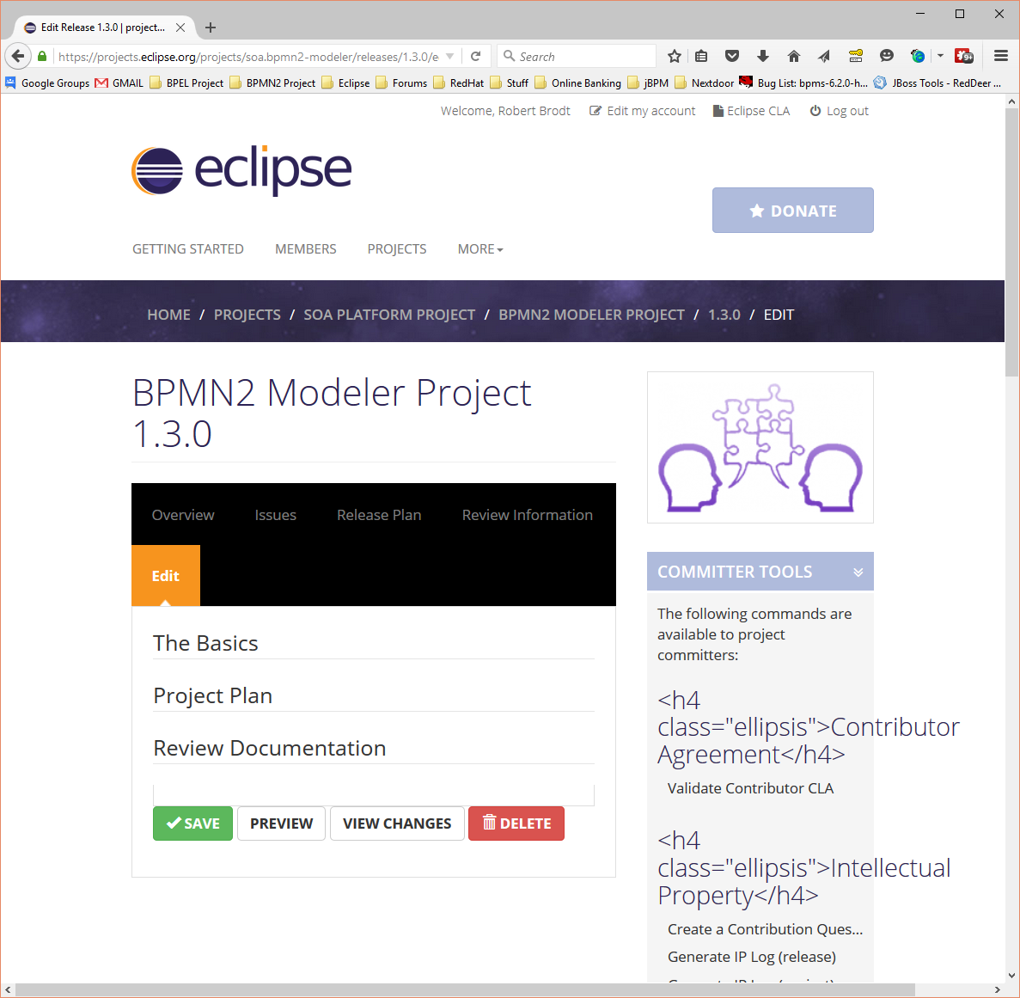Bookmark this page with the star icon

(x=674, y=57)
